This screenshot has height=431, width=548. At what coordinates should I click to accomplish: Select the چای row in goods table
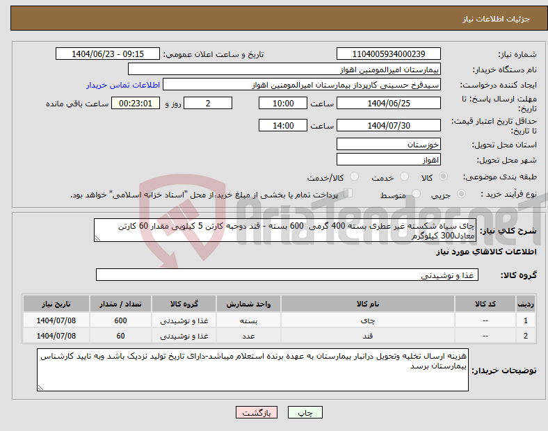[x=366, y=320]
